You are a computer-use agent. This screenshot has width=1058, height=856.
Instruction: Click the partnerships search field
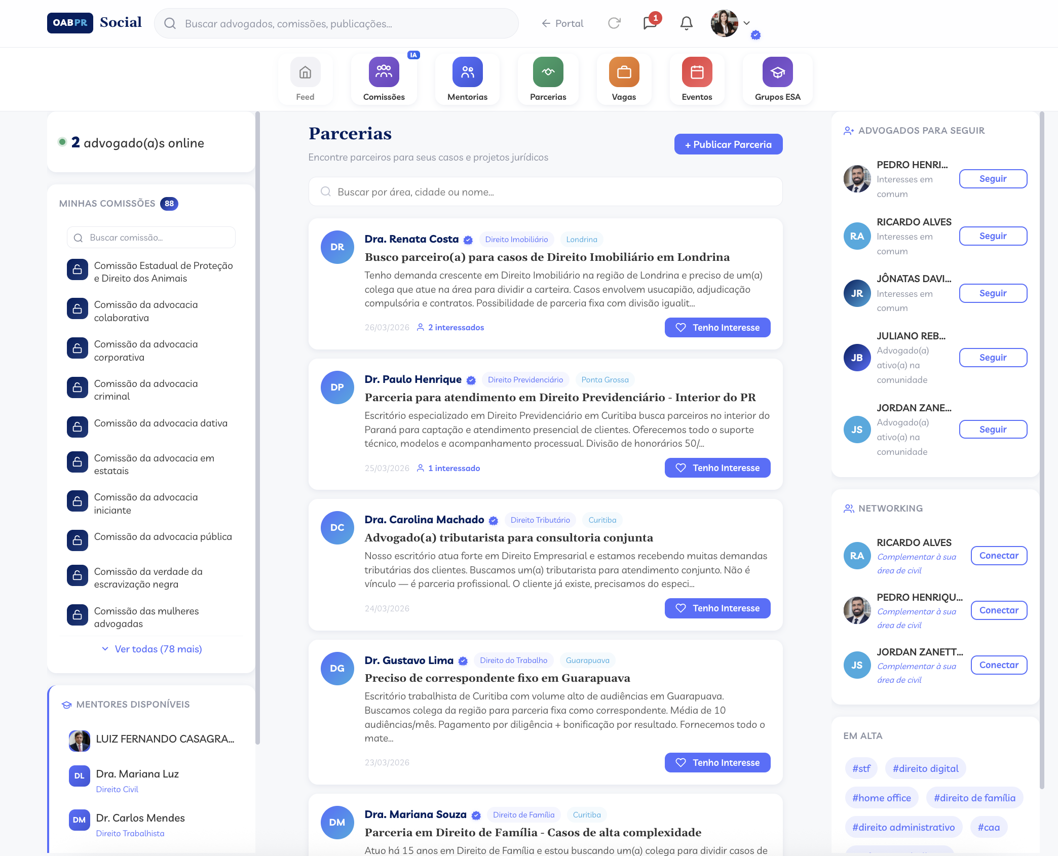(545, 192)
